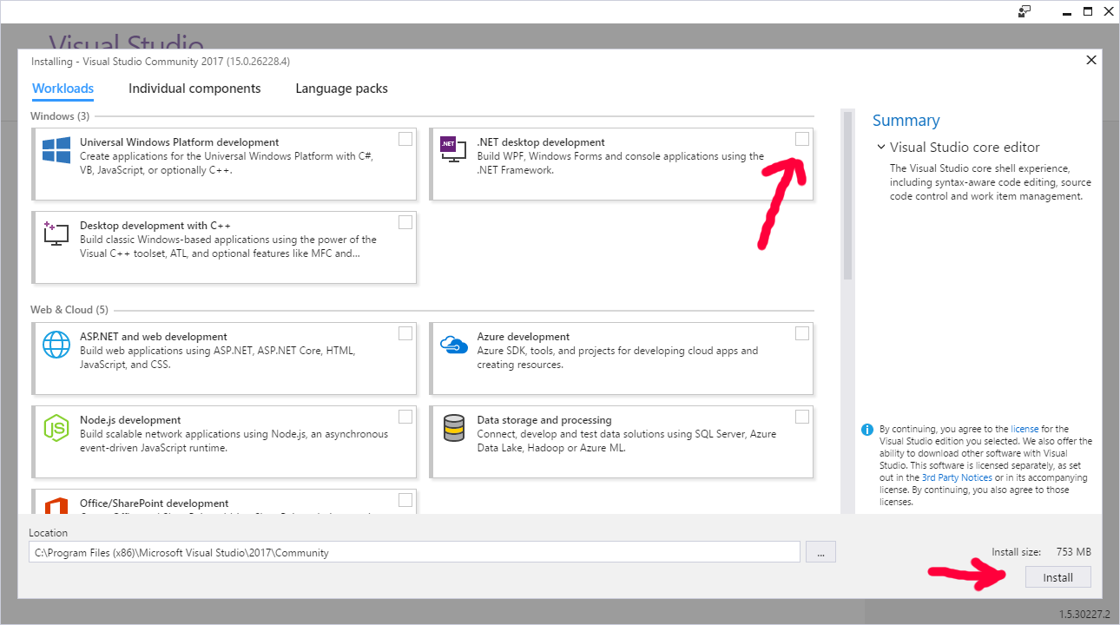Click the Install button

pos(1057,576)
